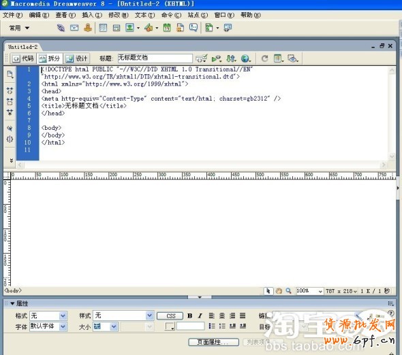Expand more code toolbar chevron
The height and width of the screenshot is (355, 402).
click(12, 160)
